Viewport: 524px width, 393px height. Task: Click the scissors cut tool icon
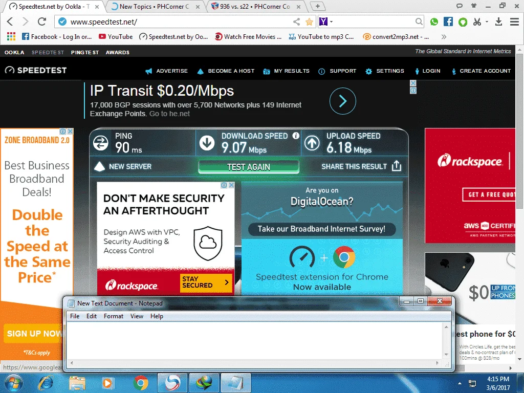pyautogui.click(x=477, y=21)
